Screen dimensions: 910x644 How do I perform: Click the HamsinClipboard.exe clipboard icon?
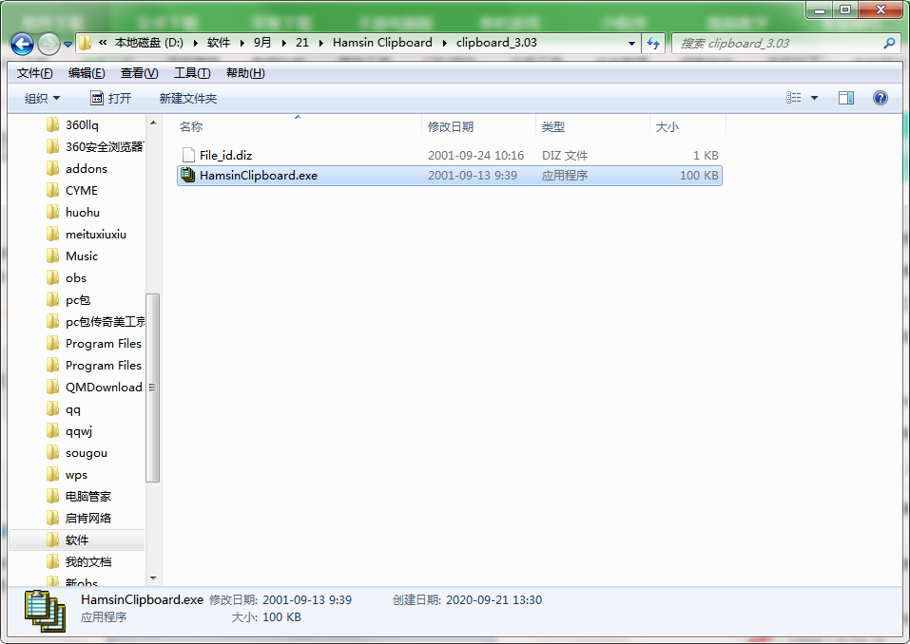pyautogui.click(x=188, y=175)
